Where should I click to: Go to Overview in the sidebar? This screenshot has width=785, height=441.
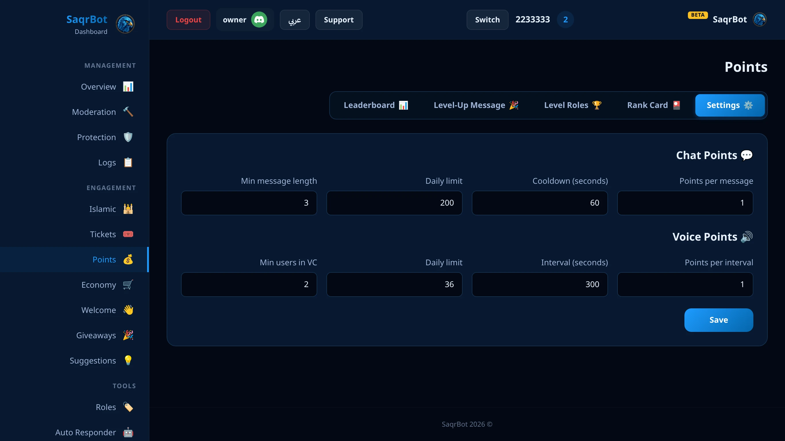pyautogui.click(x=74, y=87)
